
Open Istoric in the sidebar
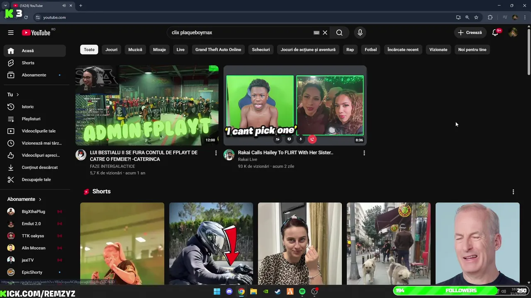point(35,107)
